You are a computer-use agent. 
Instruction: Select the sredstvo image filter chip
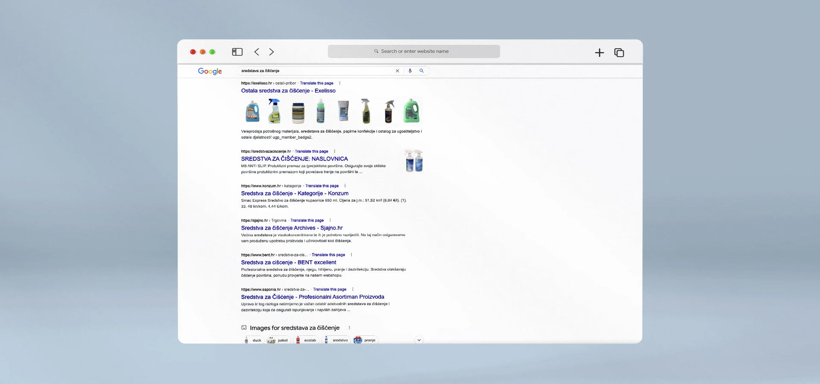tap(336, 340)
